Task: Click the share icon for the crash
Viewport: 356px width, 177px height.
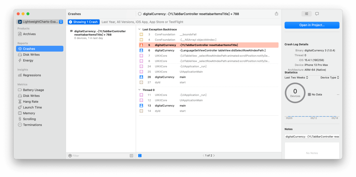Action: [276, 14]
